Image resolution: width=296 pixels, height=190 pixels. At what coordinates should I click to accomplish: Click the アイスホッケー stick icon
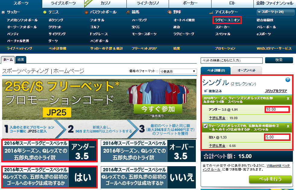(211, 12)
